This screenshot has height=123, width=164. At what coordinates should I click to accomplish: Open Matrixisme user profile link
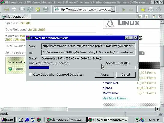click(110, 93)
